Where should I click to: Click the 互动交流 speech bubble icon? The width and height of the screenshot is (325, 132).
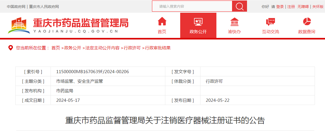(270, 22)
